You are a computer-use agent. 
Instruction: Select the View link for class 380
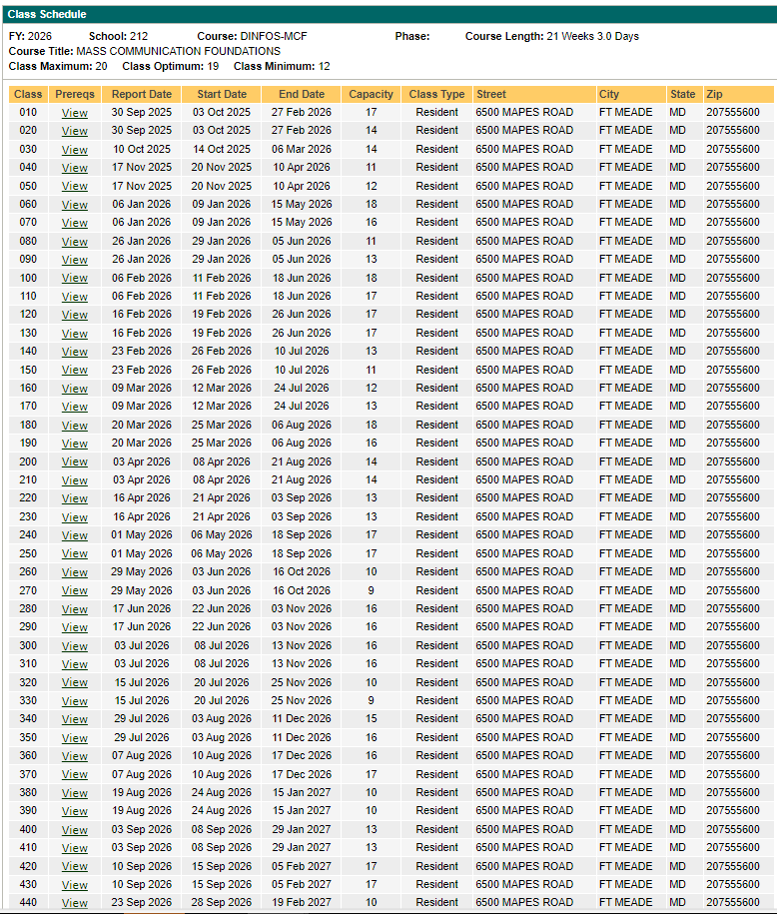tap(75, 793)
